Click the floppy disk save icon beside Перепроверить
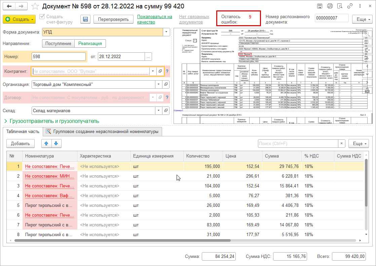 pyautogui.click(x=85, y=19)
